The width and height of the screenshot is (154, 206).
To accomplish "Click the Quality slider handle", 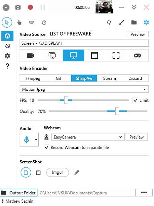I will click(117, 111).
